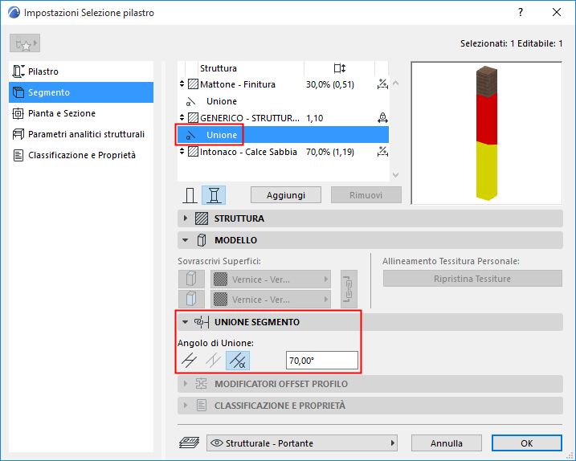Select vertical joint angle option
This screenshot has width=576, height=461.
click(214, 361)
